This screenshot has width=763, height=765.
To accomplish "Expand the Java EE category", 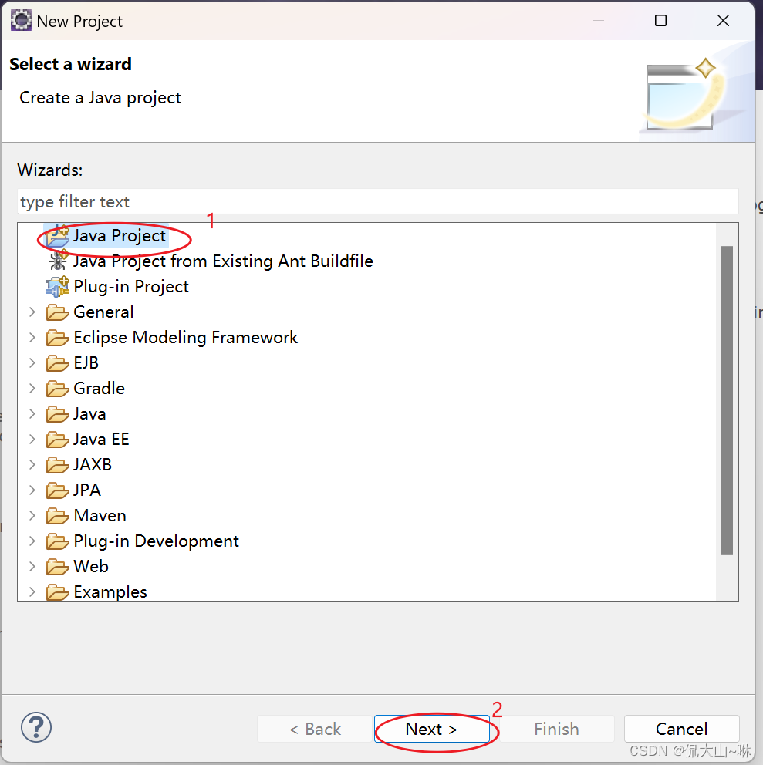I will coord(32,439).
